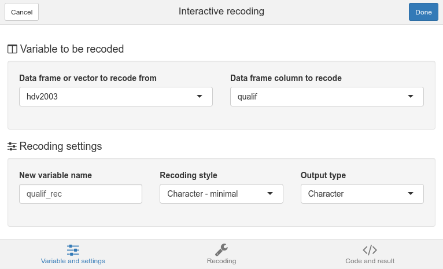Click the Output type field label
Viewport: 443px width, 269px height.
tap(323, 175)
